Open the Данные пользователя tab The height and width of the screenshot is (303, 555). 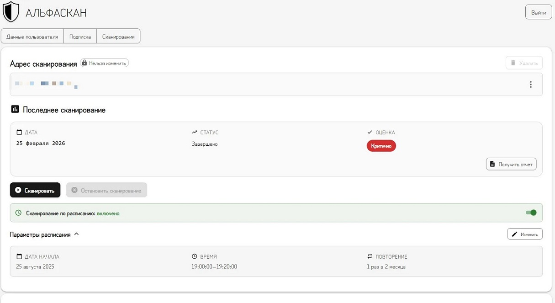pos(32,37)
